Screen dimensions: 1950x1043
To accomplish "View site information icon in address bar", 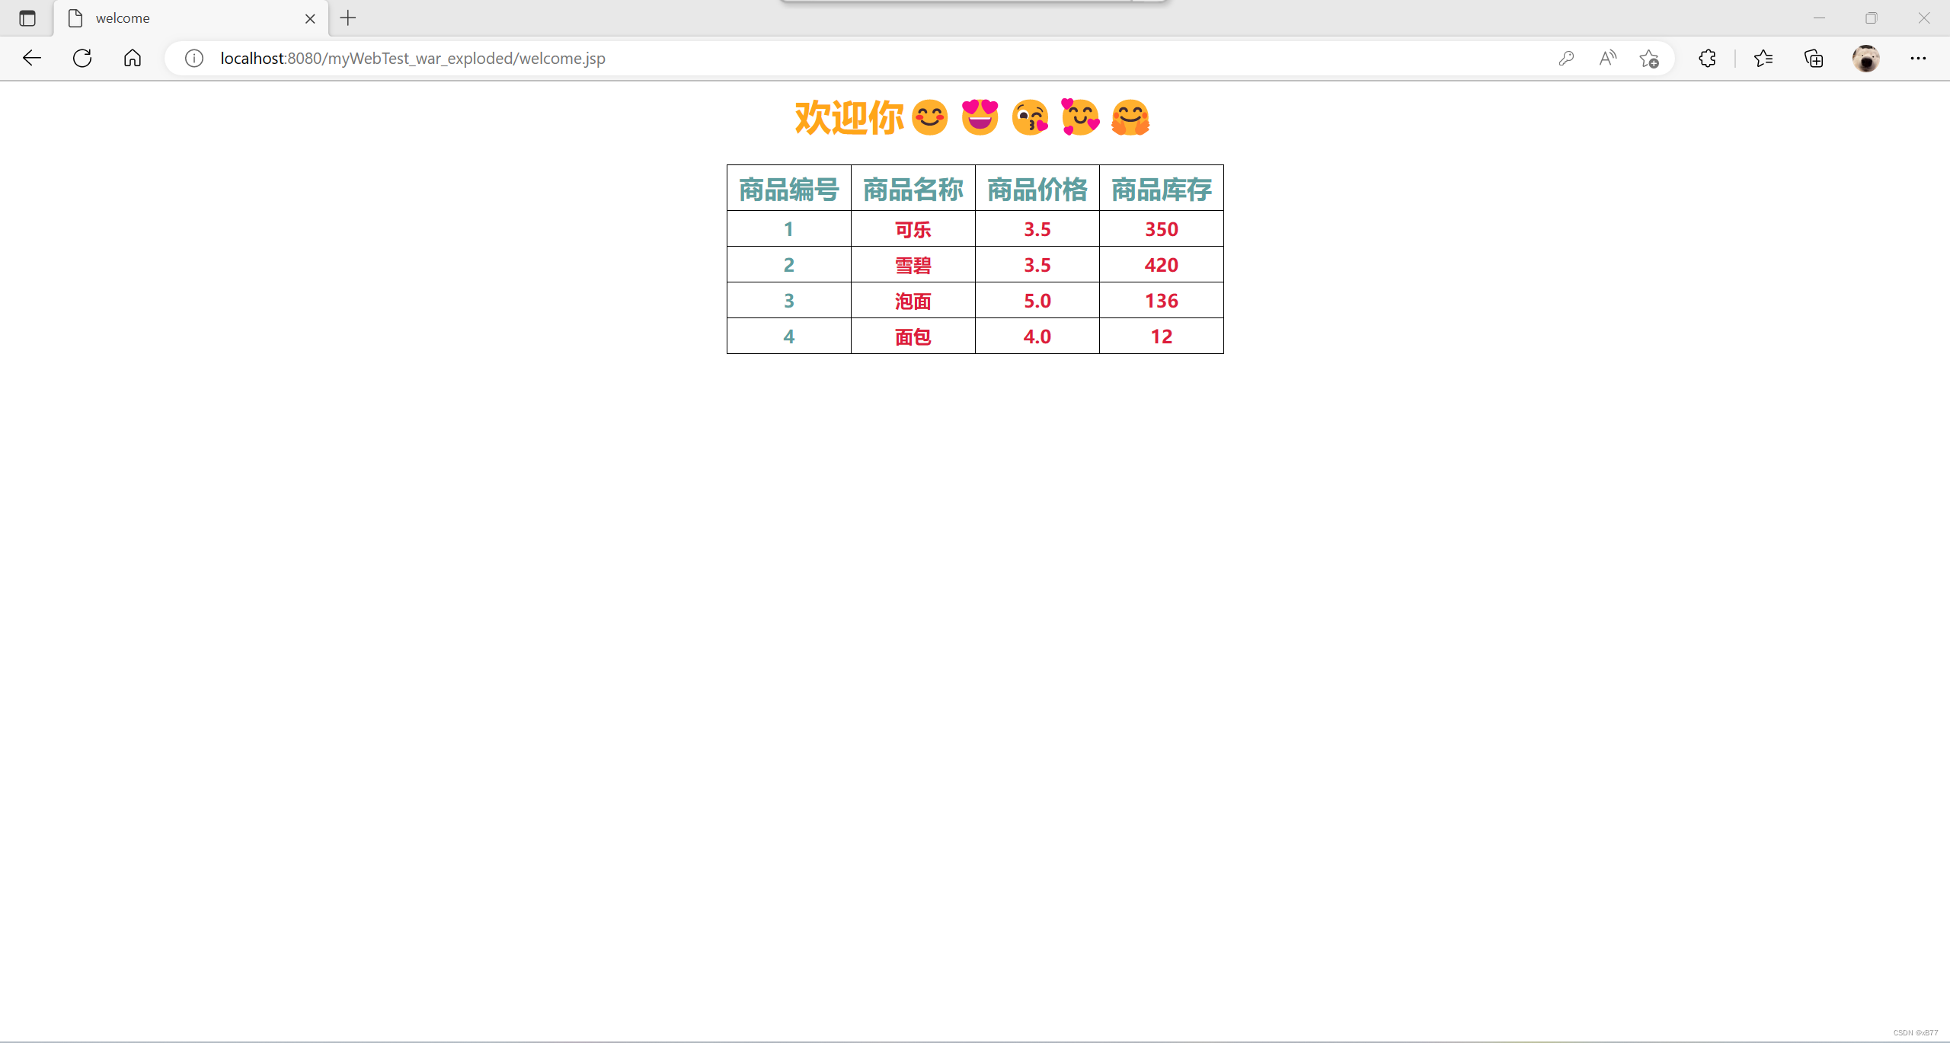I will 194,58.
